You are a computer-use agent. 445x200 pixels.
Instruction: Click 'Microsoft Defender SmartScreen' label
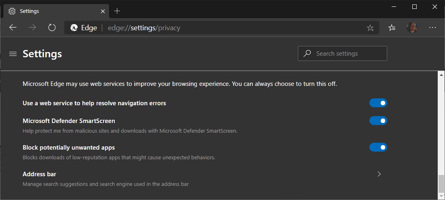[x=69, y=121]
